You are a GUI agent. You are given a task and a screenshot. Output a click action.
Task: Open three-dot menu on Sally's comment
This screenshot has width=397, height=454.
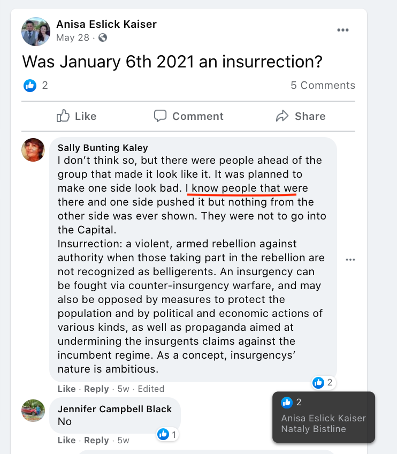[x=350, y=260]
